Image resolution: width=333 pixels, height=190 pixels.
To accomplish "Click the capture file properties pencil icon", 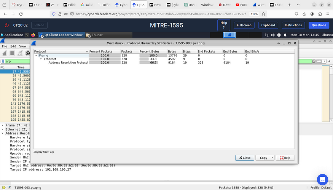I will 9,187.
